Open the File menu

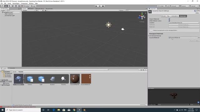[x=2, y=3]
